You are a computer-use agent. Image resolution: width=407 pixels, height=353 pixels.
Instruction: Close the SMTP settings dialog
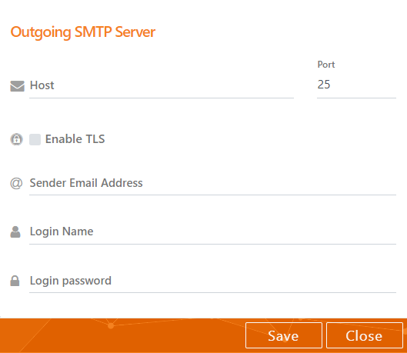(x=365, y=335)
